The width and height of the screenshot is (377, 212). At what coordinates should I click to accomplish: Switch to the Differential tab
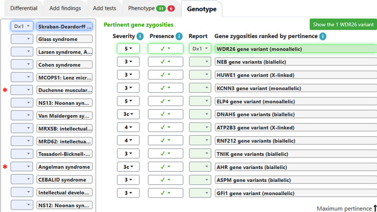click(x=24, y=8)
